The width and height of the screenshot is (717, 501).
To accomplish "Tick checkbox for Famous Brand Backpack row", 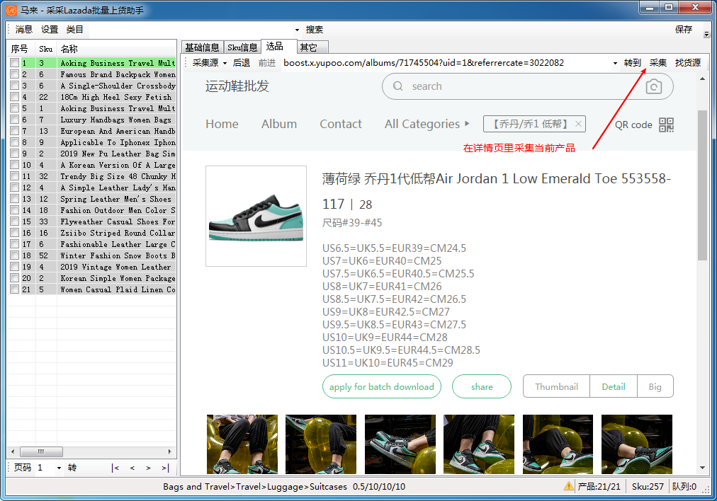I will tap(15, 74).
